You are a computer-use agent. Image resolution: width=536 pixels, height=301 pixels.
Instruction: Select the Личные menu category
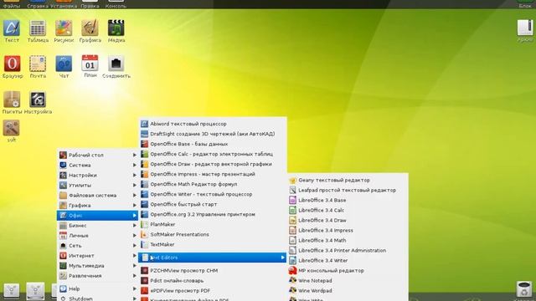97,236
